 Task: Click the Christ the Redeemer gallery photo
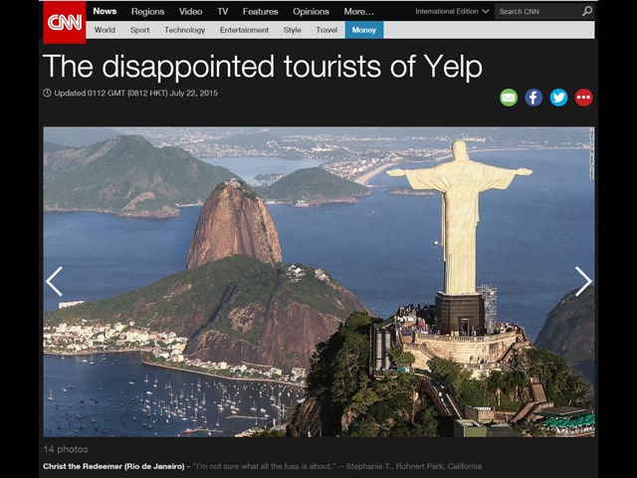point(318,282)
